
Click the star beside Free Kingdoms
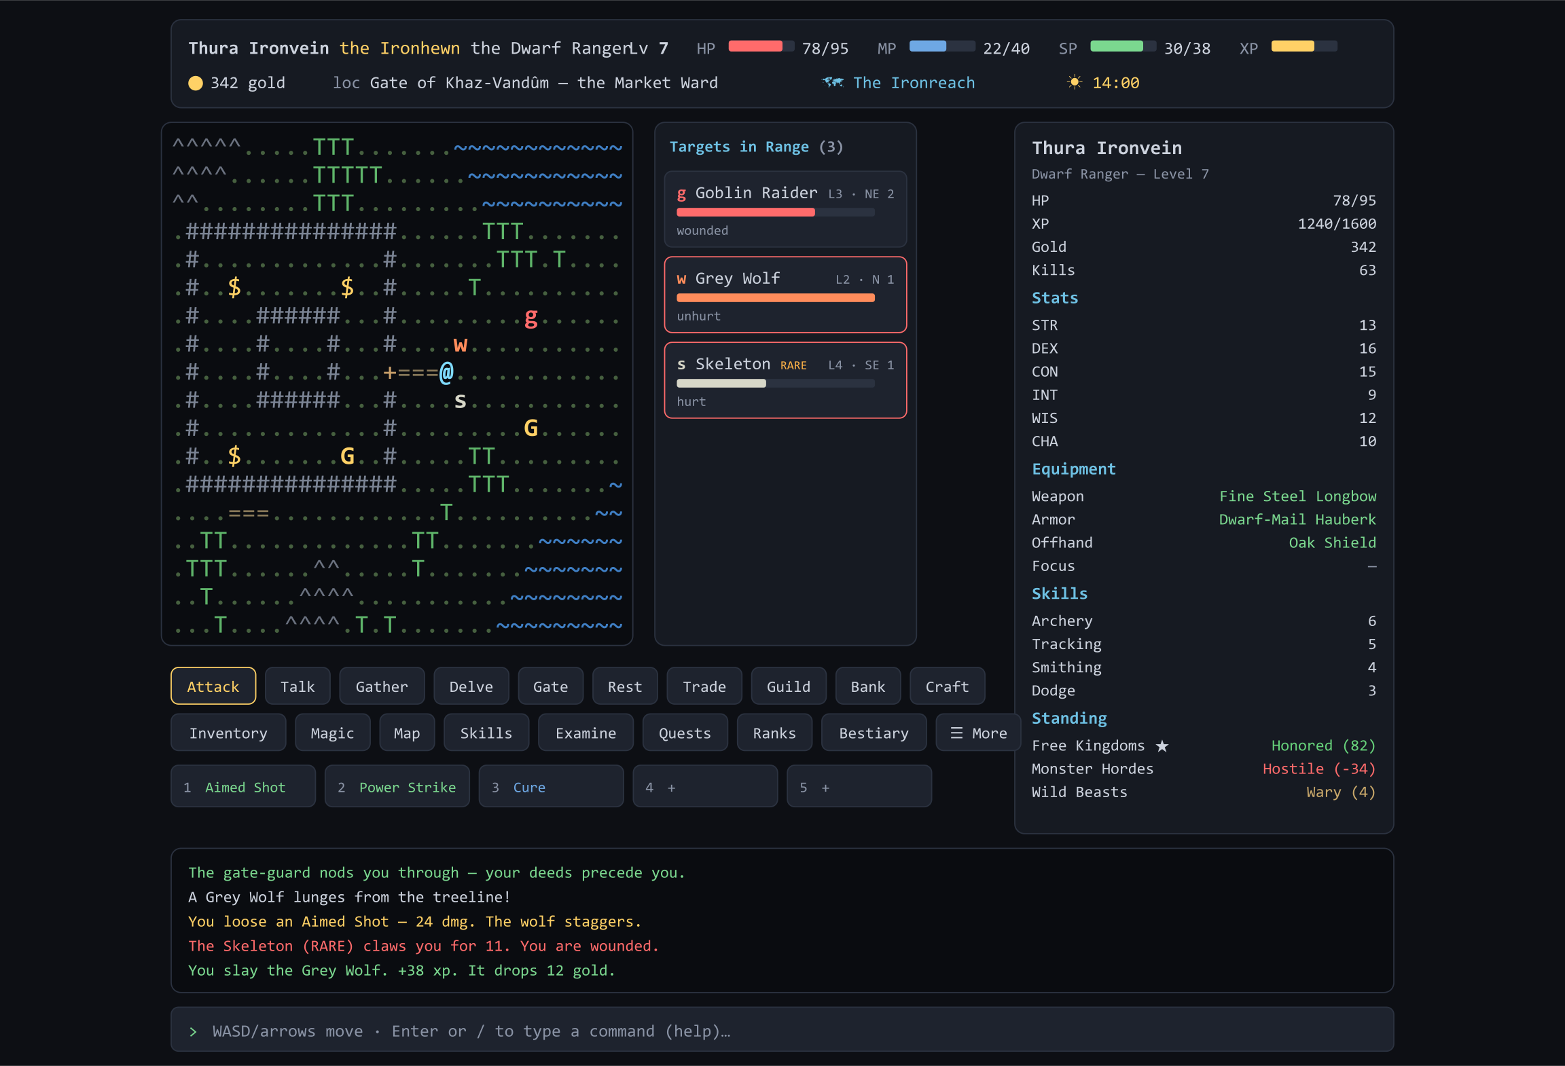pyautogui.click(x=1162, y=746)
